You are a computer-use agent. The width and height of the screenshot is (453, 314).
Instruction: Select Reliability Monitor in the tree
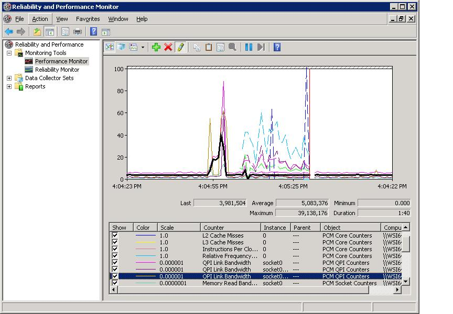(57, 70)
